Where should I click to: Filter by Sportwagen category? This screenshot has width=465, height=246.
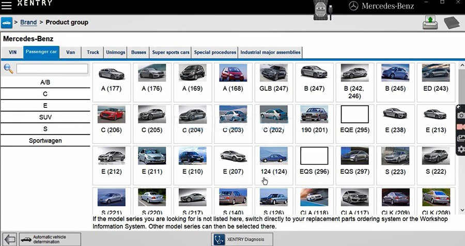[x=45, y=141]
